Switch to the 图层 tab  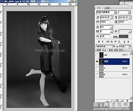pos(99,50)
